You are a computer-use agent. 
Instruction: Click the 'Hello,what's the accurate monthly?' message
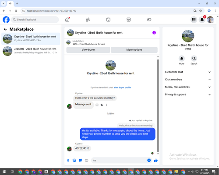click(95, 98)
